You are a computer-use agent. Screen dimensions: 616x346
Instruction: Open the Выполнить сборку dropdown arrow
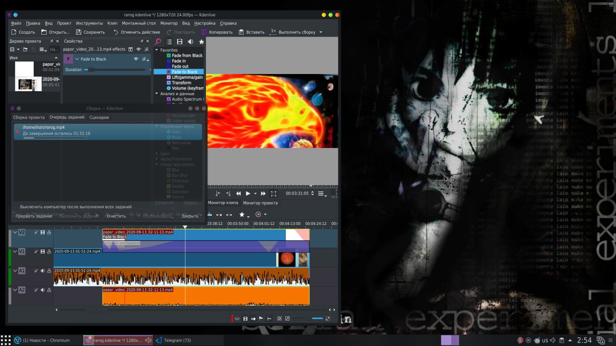[321, 32]
